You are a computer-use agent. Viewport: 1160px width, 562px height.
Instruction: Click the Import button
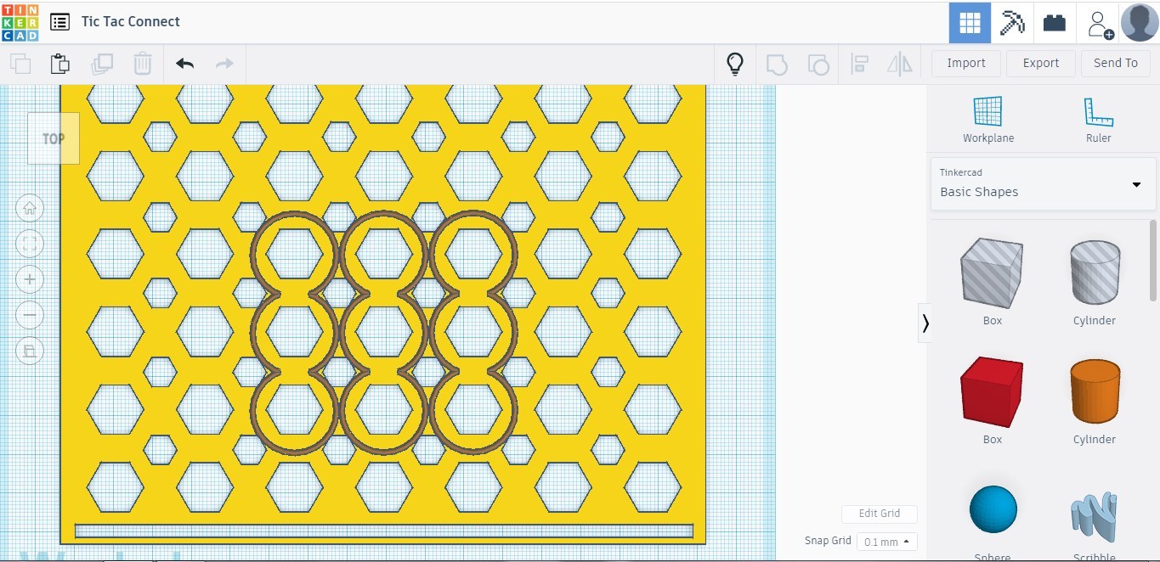[x=966, y=63]
